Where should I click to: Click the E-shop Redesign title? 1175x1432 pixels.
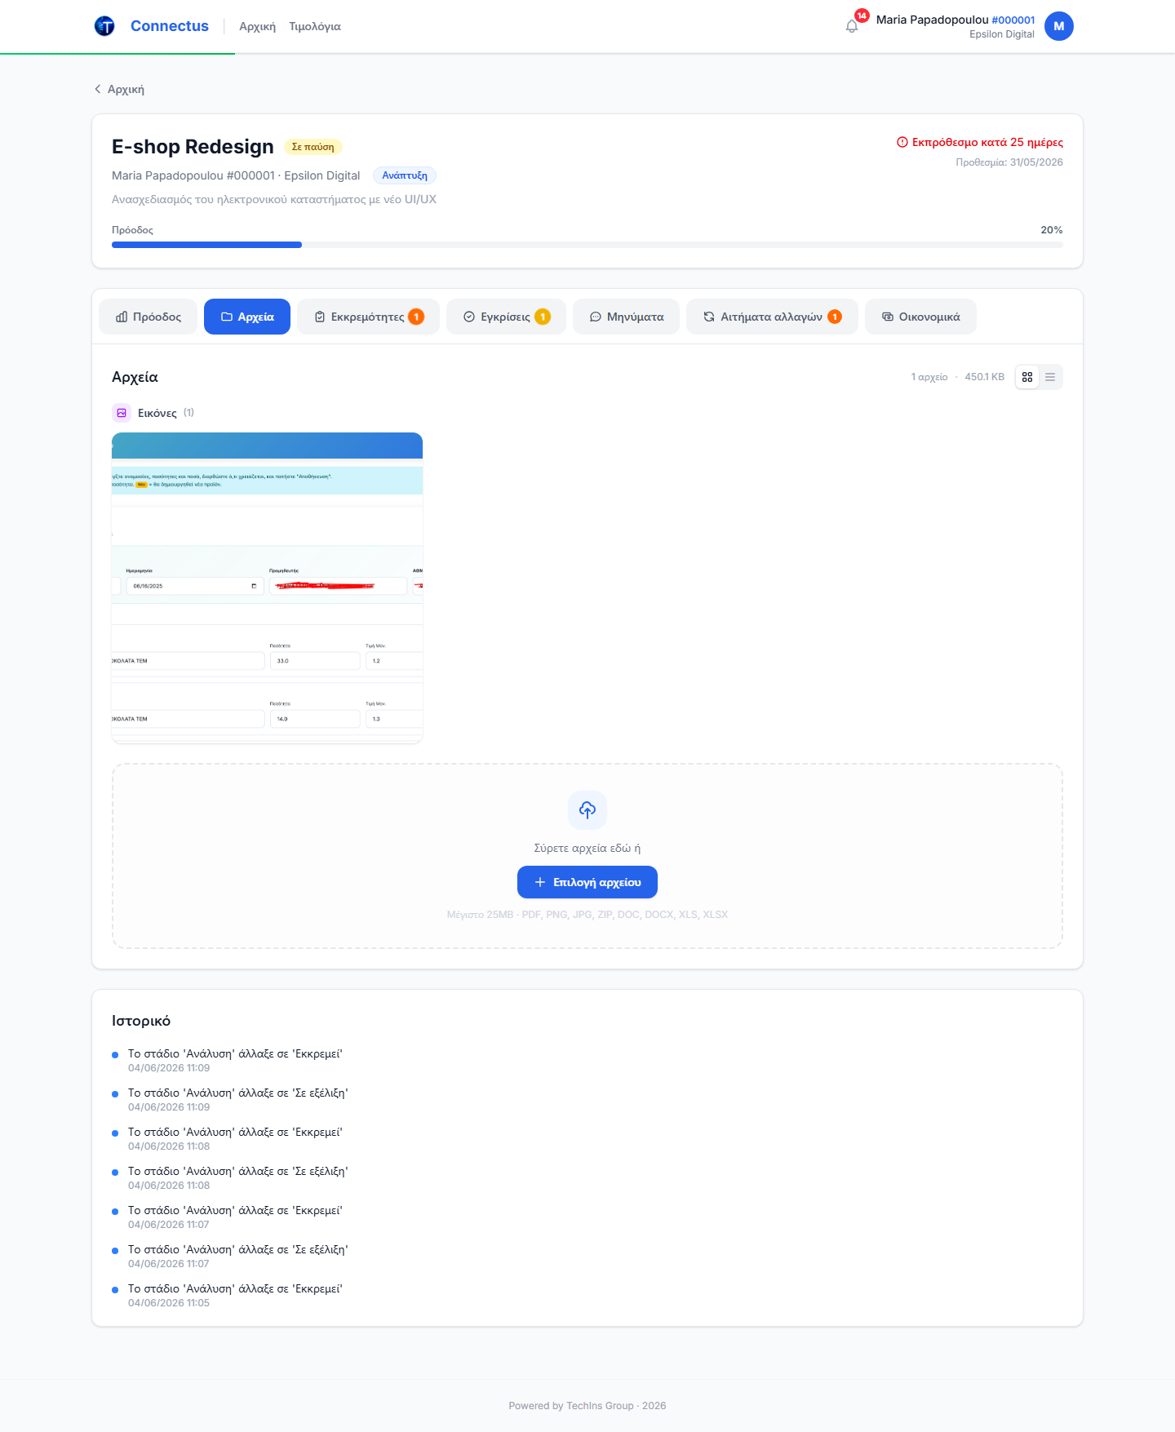[x=193, y=147]
